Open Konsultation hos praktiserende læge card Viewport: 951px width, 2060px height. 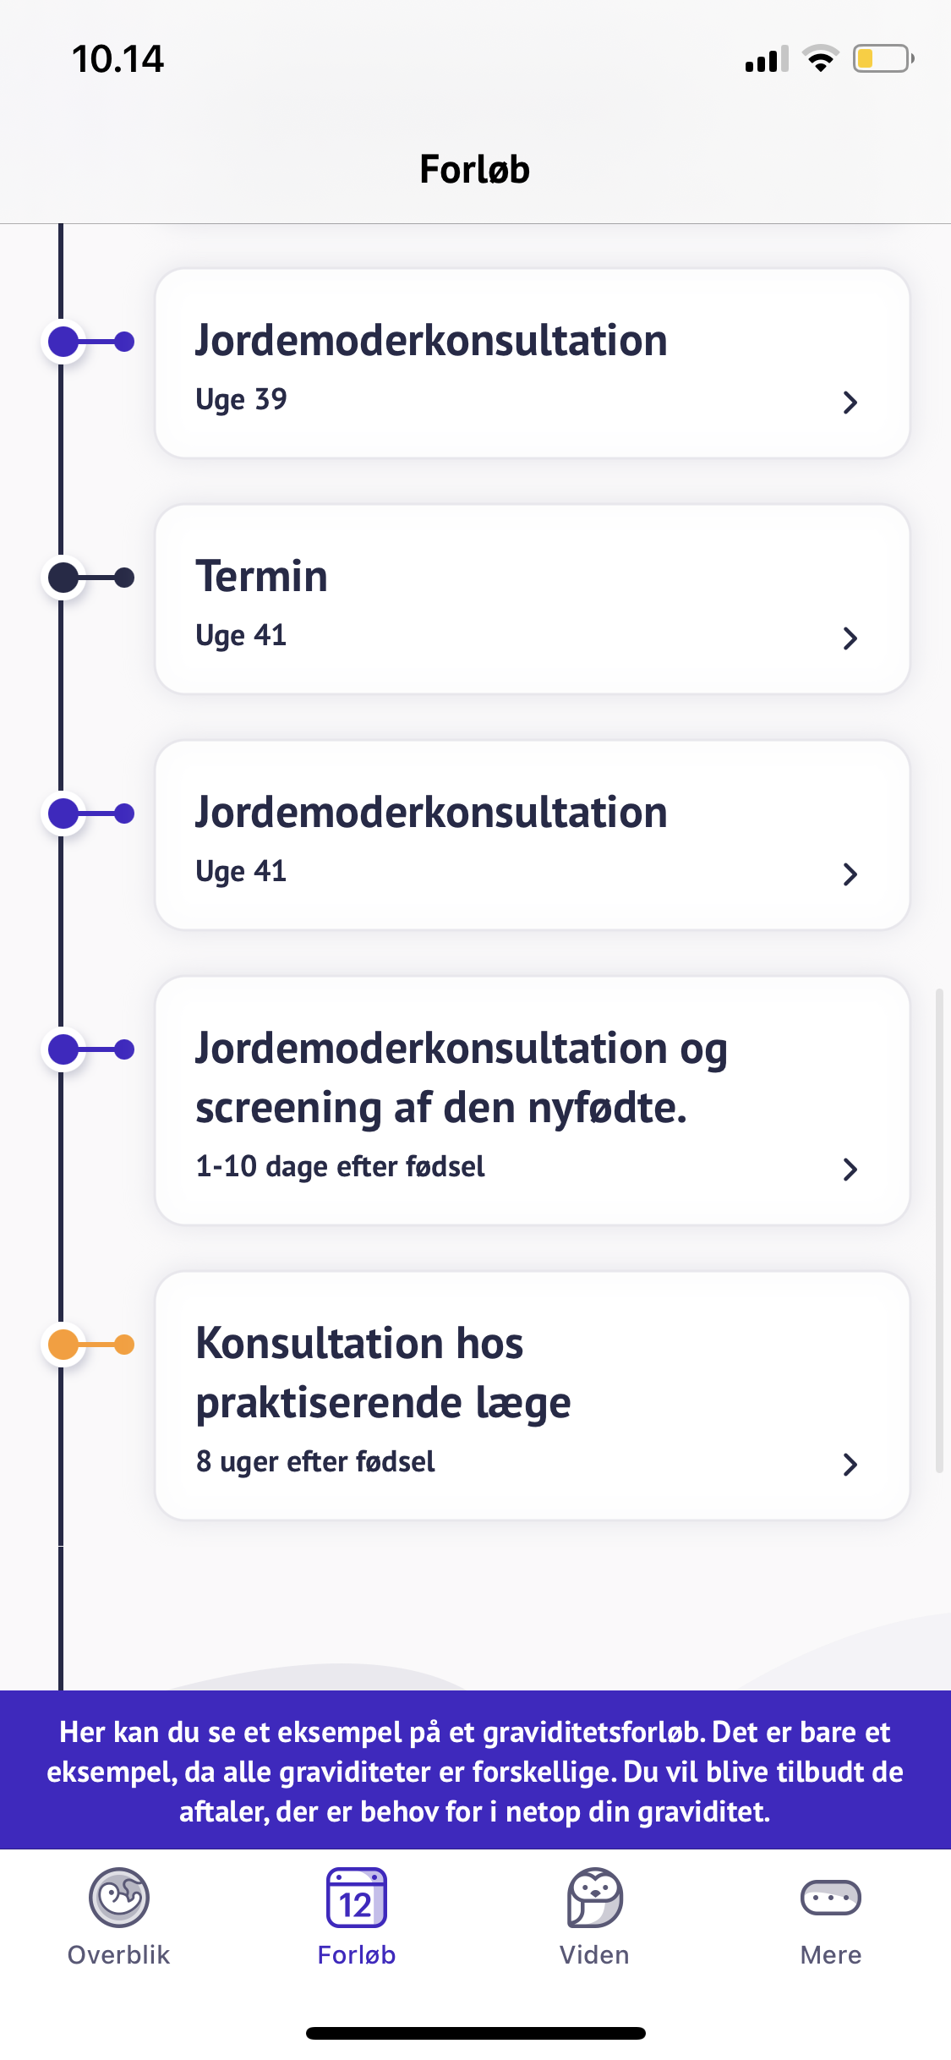click(x=383, y=1372)
